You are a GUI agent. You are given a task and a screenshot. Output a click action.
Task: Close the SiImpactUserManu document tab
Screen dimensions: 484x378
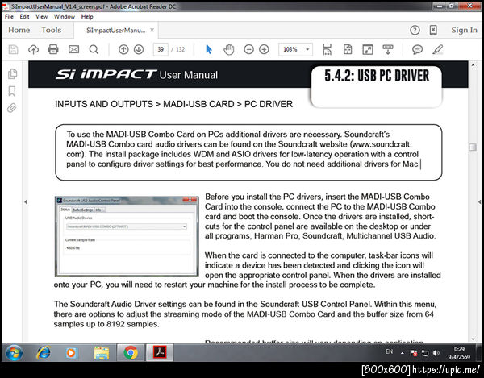(x=152, y=30)
